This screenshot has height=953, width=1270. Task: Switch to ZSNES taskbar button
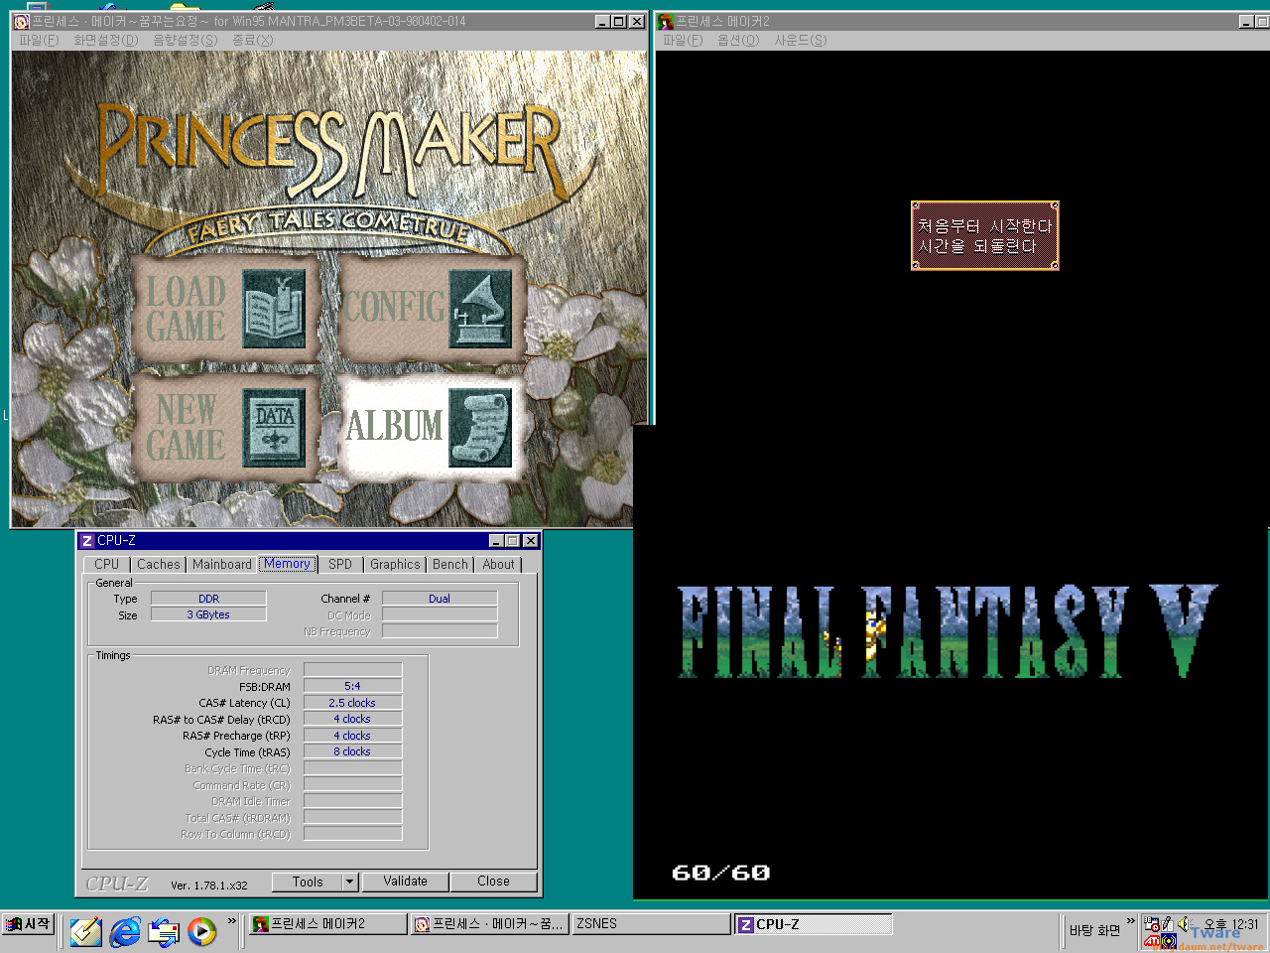coord(652,924)
